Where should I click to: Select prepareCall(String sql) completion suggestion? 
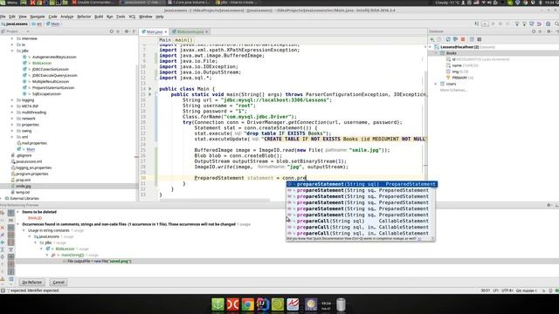pos(361,221)
